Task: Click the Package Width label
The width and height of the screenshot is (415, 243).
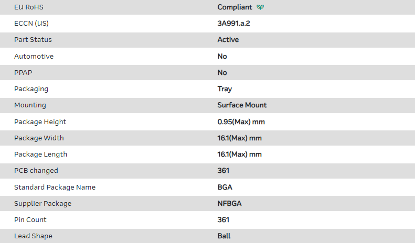Action: (x=39, y=138)
